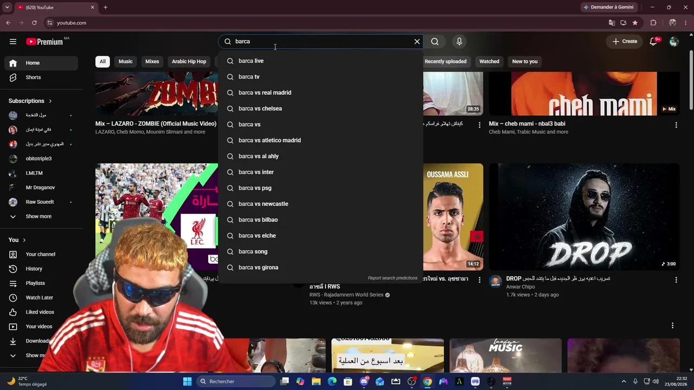Choose suggestion 'barca vs psg'
The width and height of the screenshot is (694, 390).
320,188
